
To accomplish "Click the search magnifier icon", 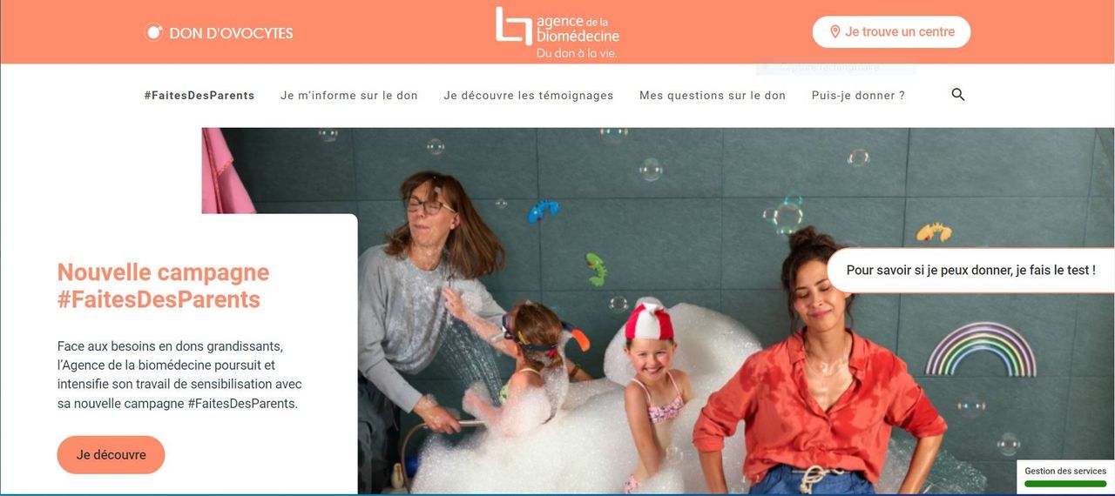I will click(958, 95).
